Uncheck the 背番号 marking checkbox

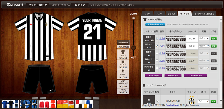click(x=157, y=38)
